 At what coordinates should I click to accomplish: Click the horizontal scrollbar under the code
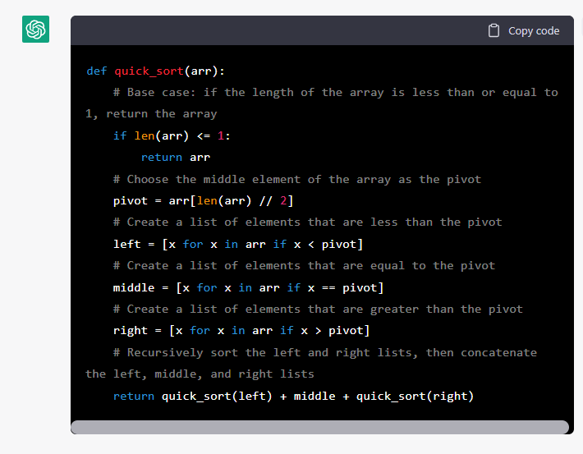coord(319,427)
